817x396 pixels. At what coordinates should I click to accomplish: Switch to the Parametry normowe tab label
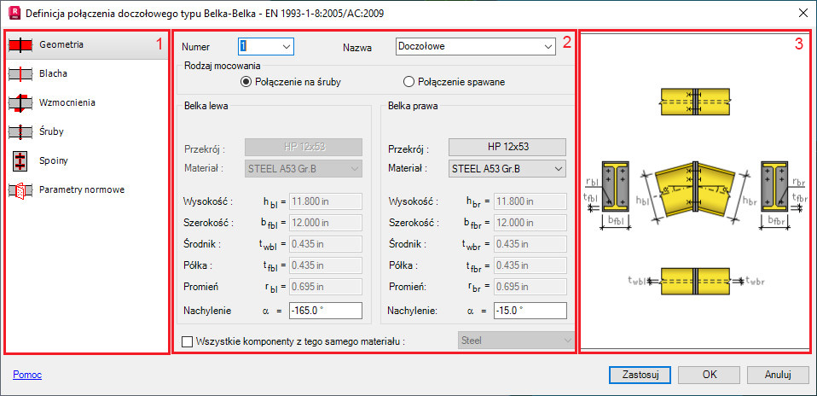(81, 190)
